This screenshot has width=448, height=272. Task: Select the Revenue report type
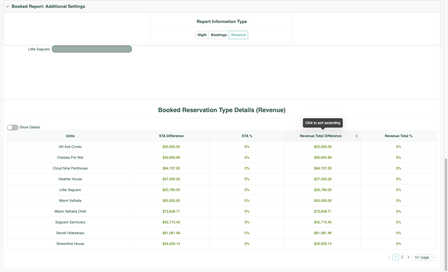point(238,35)
